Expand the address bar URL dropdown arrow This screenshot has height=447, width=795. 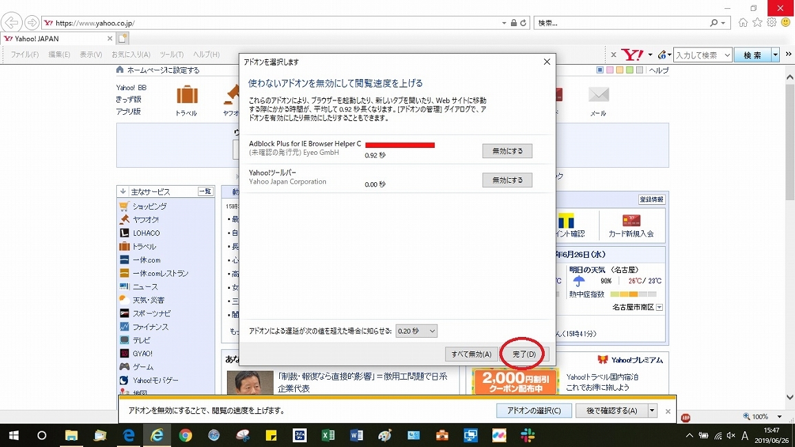[504, 23]
